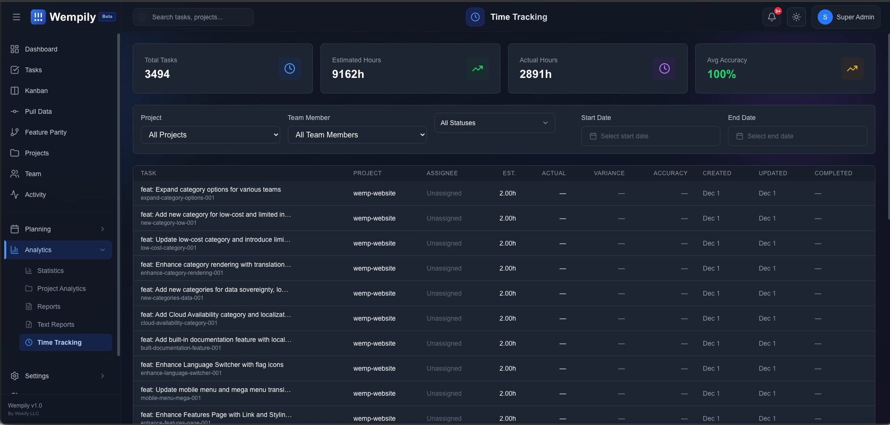The image size is (890, 425).
Task: Open the All Statuses dropdown
Action: point(494,123)
